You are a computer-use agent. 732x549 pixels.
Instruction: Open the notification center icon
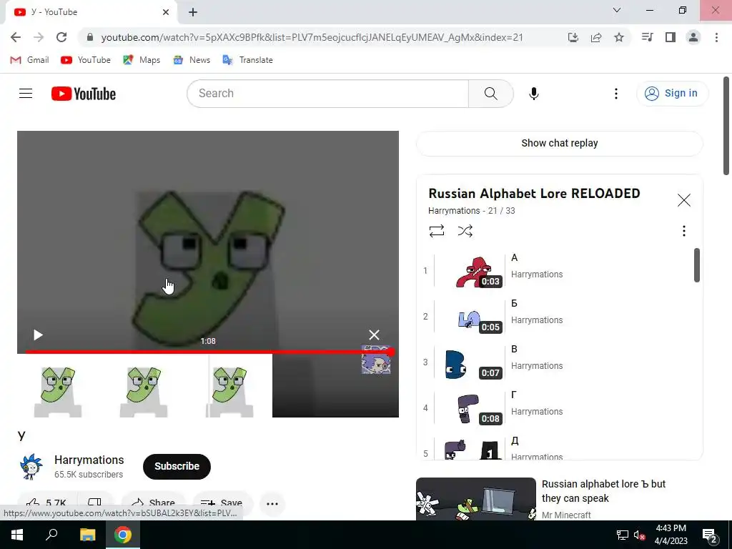coord(710,535)
